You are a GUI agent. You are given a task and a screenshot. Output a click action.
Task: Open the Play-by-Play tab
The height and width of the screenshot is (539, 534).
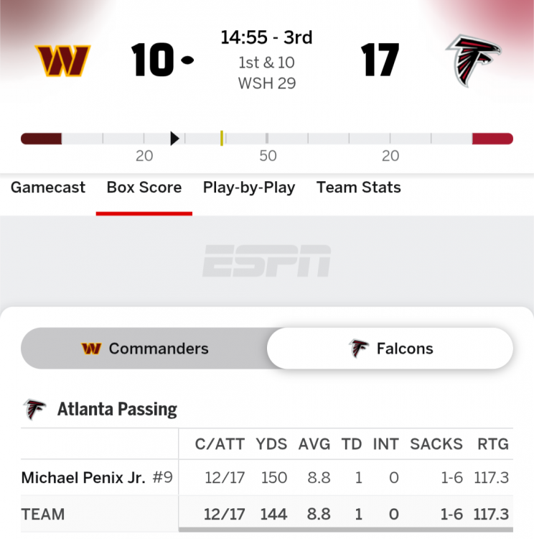pos(249,188)
